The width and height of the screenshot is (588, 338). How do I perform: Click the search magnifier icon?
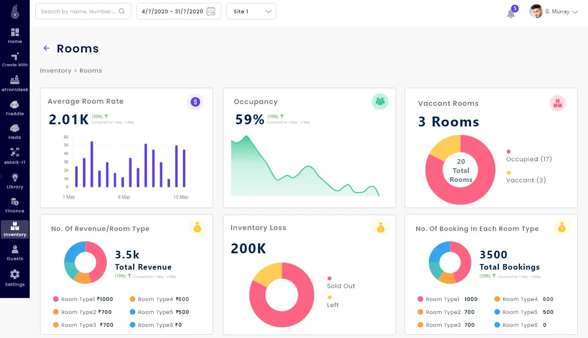click(x=122, y=12)
